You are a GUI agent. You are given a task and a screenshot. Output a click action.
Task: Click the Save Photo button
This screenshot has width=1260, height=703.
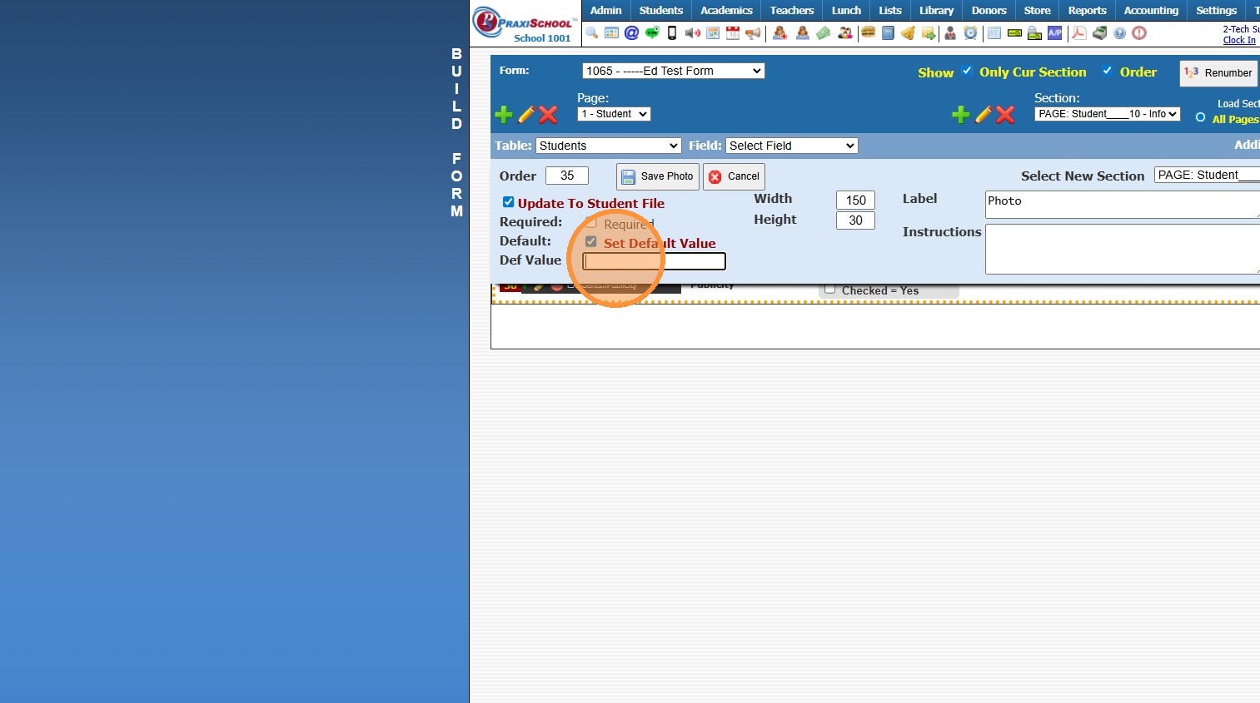coord(658,176)
